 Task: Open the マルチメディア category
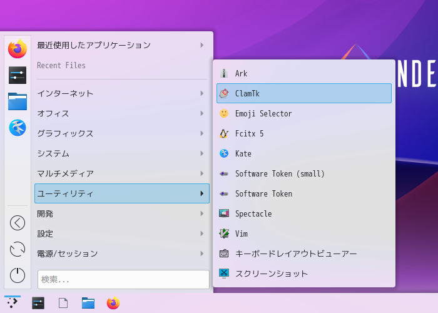[122, 173]
